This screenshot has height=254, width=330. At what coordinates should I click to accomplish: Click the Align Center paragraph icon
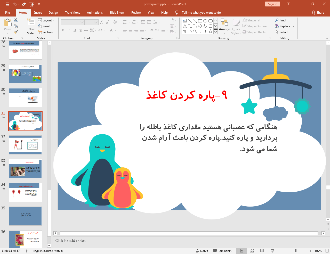coord(130,30)
